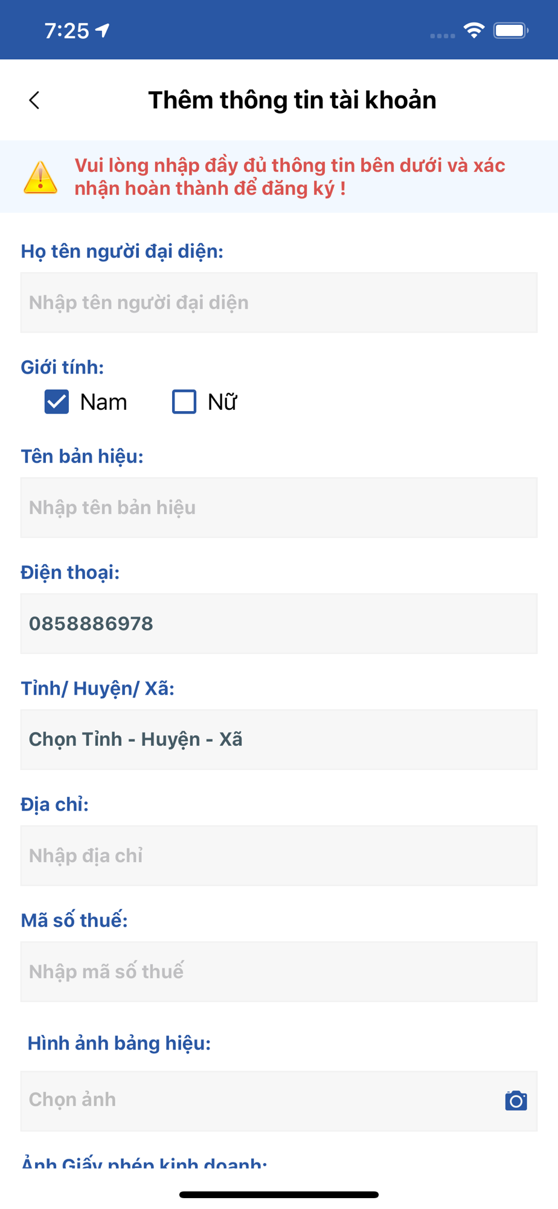Focus the Nhập tên người đại diện field
Screen dimensions: 558x1209
point(279,302)
